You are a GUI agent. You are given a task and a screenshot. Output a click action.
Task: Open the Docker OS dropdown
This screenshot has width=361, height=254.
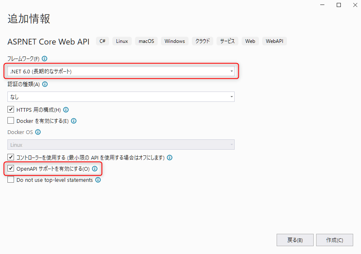[x=231, y=144]
